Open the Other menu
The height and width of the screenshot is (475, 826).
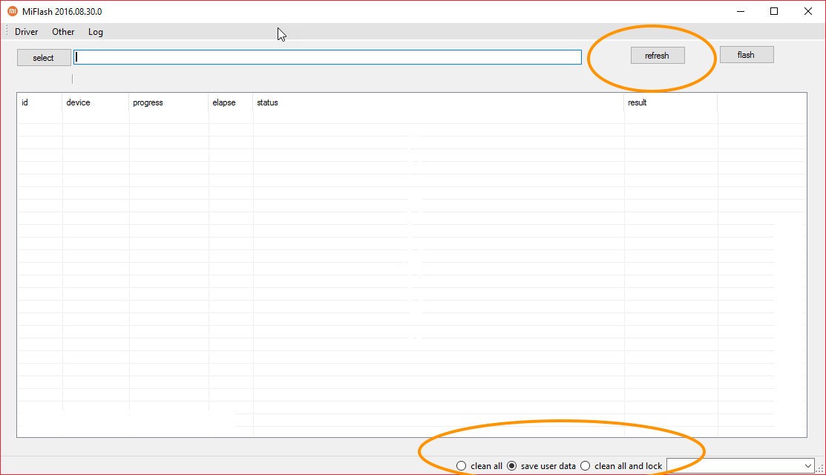coord(63,32)
